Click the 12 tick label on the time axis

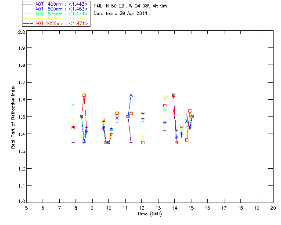coord(141,208)
